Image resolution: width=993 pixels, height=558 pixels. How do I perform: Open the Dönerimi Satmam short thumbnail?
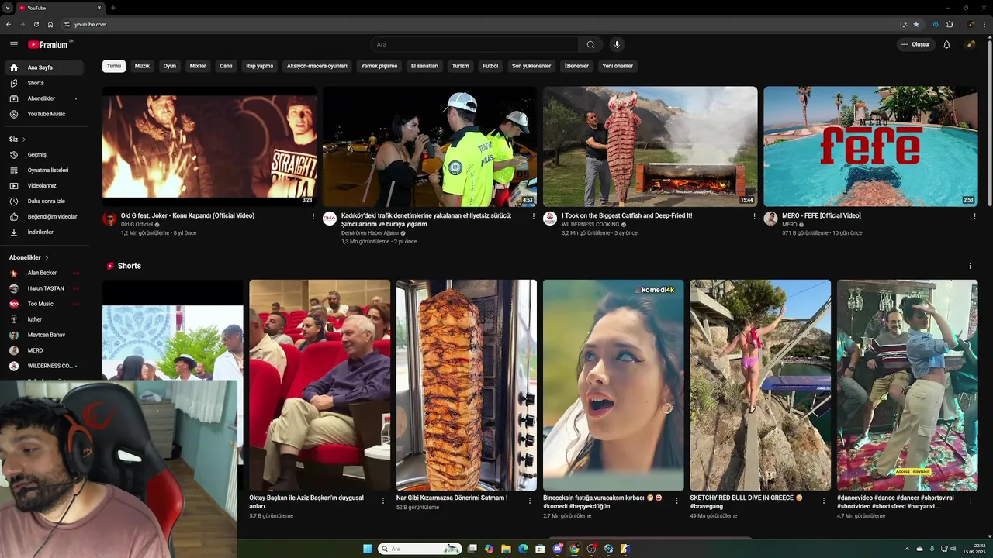tap(466, 385)
